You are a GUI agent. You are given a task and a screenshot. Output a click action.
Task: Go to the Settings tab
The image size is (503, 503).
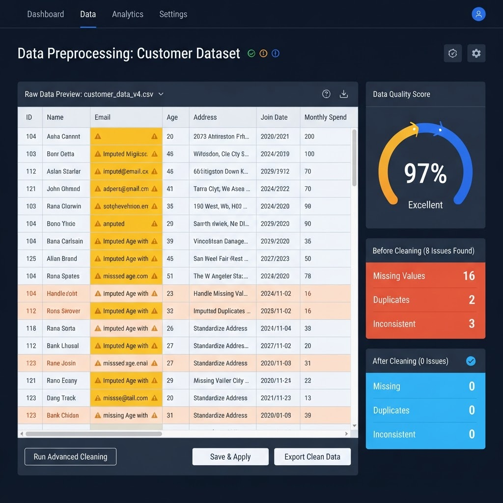click(173, 14)
